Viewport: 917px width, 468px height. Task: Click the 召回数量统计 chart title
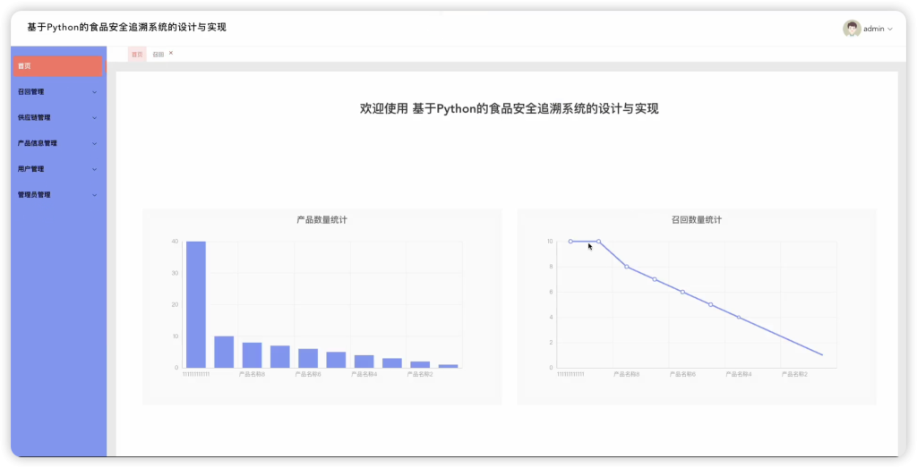(x=697, y=220)
